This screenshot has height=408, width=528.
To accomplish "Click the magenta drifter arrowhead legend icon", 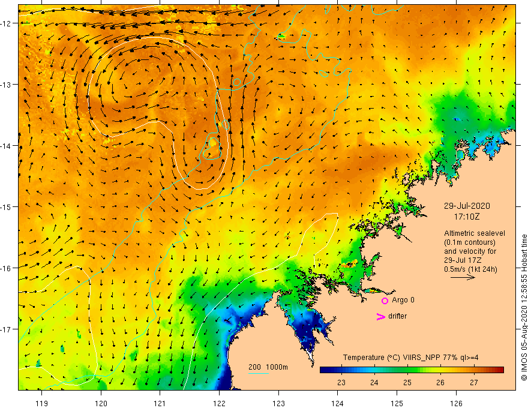I will (x=381, y=316).
